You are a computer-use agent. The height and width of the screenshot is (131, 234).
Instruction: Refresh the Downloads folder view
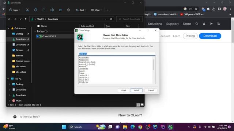[111, 19]
